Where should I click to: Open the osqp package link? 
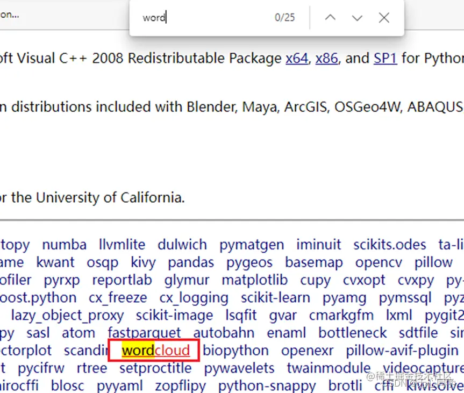(x=102, y=263)
